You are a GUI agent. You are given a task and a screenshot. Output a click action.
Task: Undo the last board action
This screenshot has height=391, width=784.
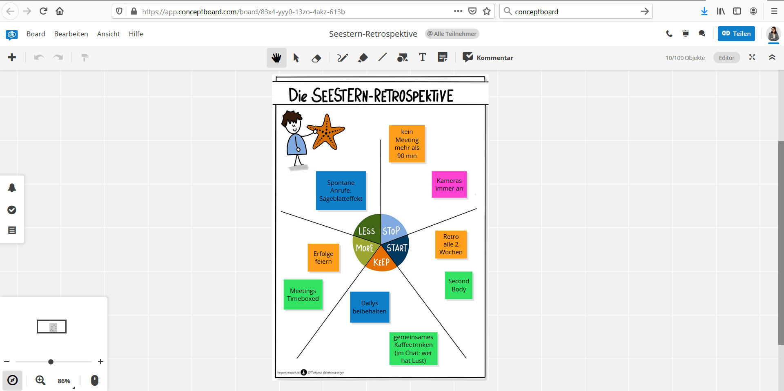coord(39,58)
